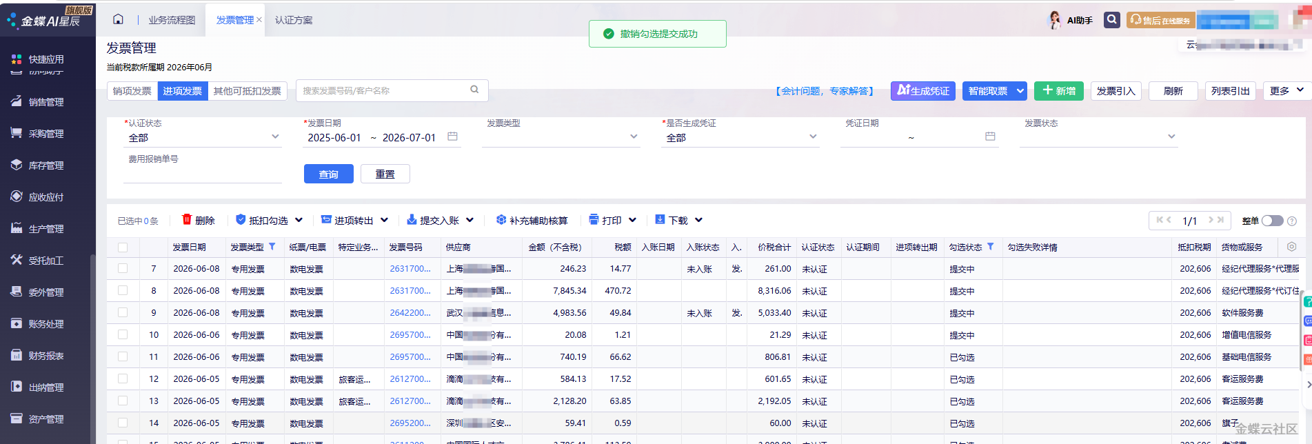The height and width of the screenshot is (444, 1312).
Task: Switch to 认证方案 tab
Action: coord(294,20)
